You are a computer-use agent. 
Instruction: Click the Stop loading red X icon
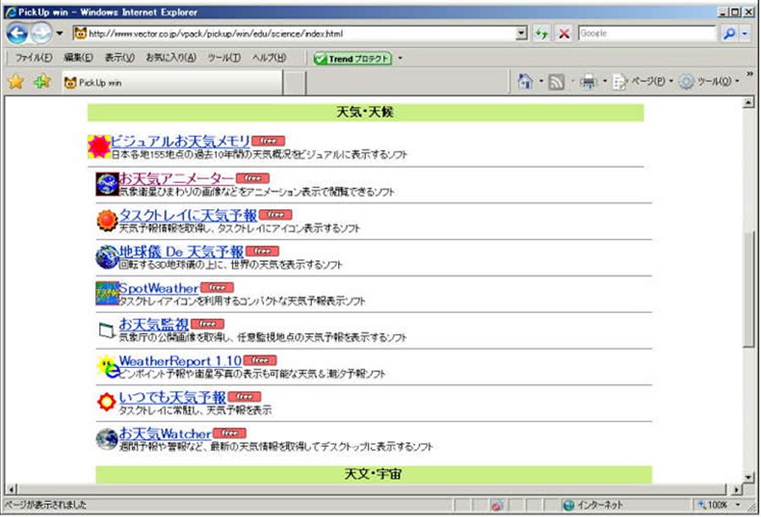coord(564,34)
